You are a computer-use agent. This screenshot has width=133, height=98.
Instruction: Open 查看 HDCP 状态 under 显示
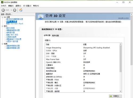pyautogui.click(x=12, y=35)
